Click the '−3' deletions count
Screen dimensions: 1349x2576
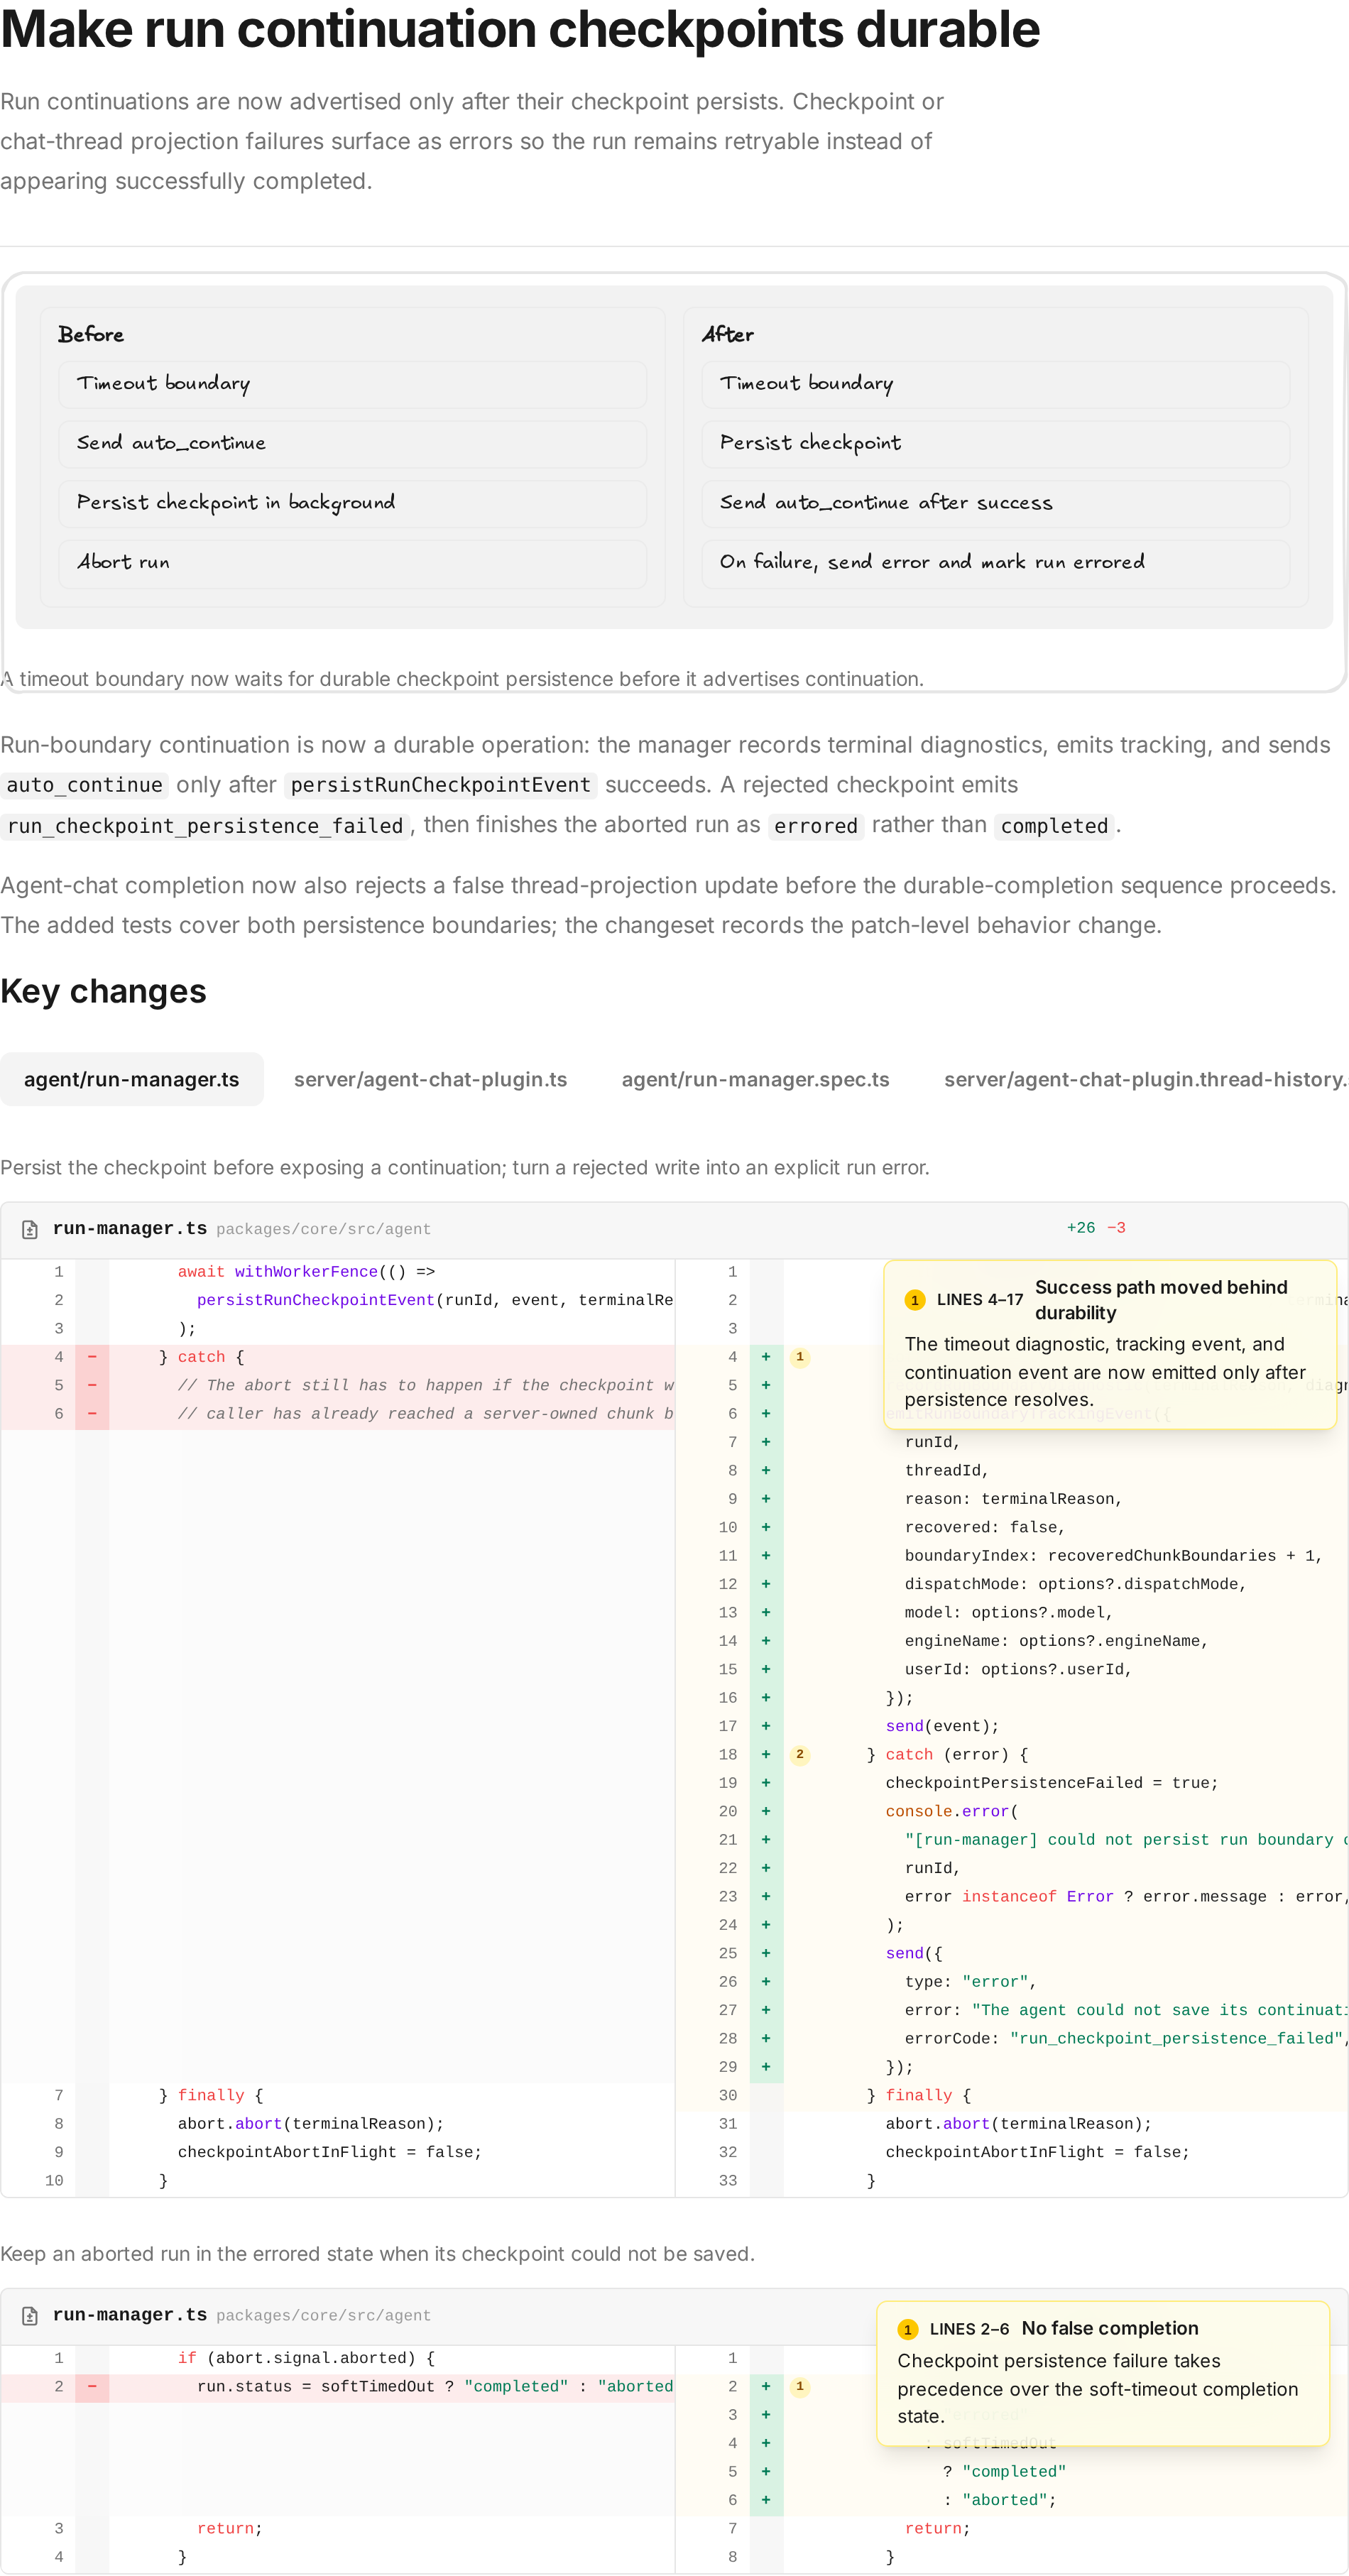click(1116, 1228)
